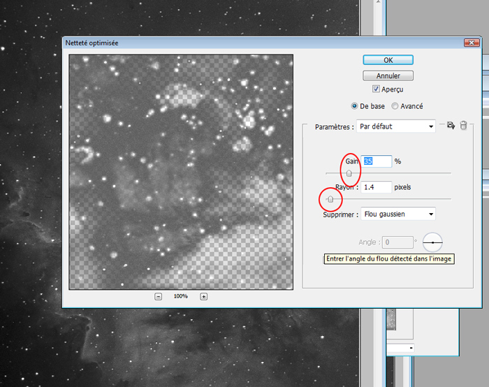Save the current settings with the disk icon
489x387 pixels.
coord(451,125)
